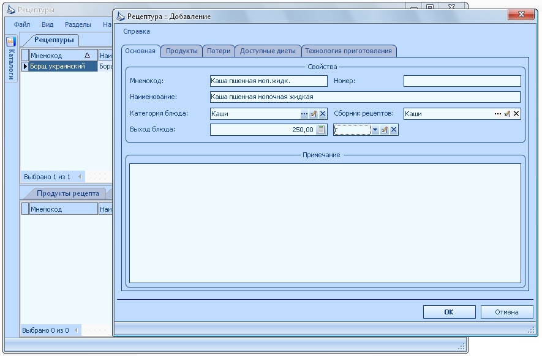Click the Рецептуры window title icon

(x=11, y=10)
